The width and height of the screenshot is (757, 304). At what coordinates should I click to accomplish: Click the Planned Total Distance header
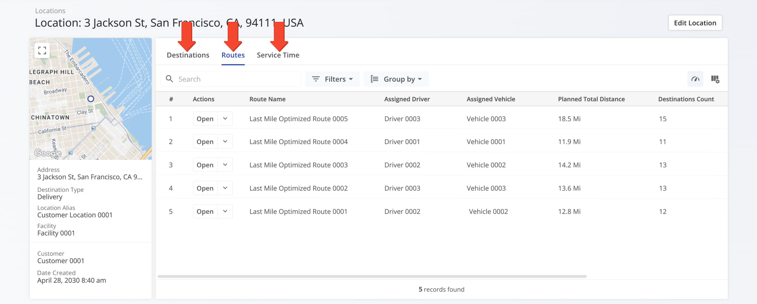[591, 99]
